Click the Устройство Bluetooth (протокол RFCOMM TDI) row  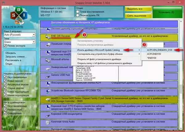tap(109, 92)
